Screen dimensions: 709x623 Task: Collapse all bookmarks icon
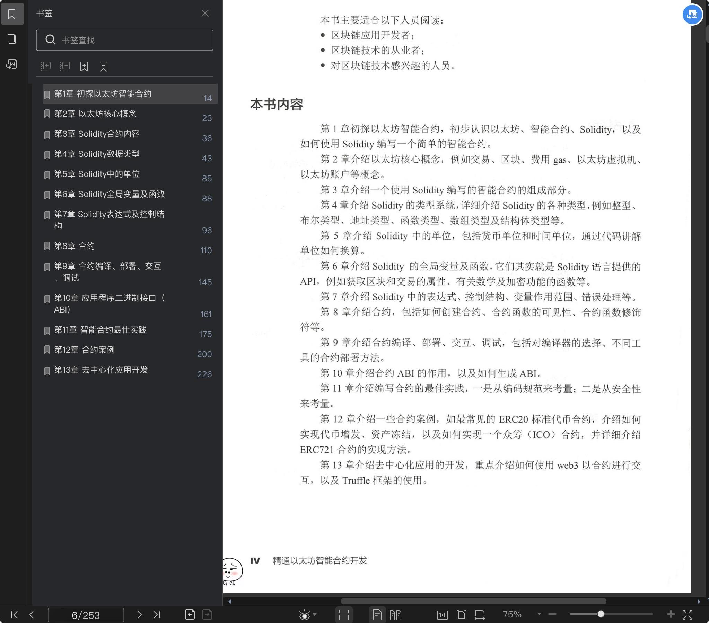65,66
